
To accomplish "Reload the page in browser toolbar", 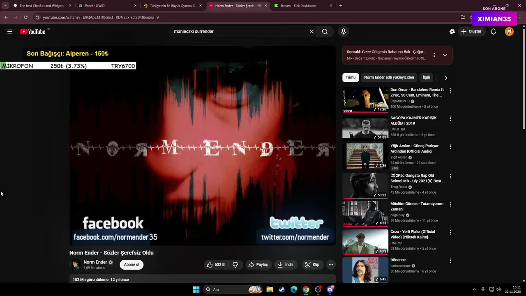I will [x=25, y=17].
